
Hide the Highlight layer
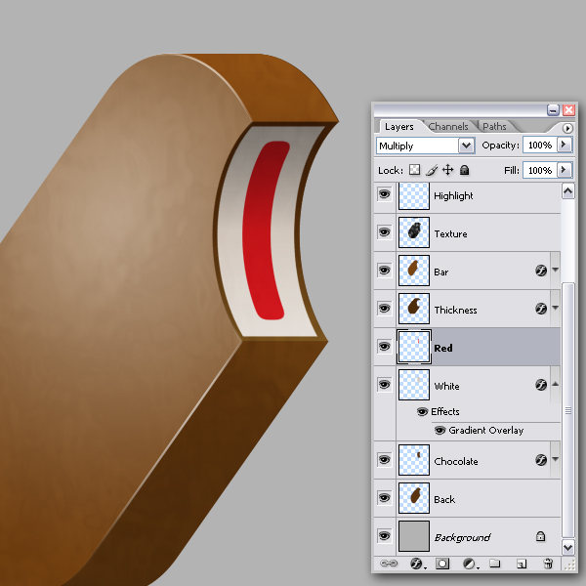pos(384,194)
